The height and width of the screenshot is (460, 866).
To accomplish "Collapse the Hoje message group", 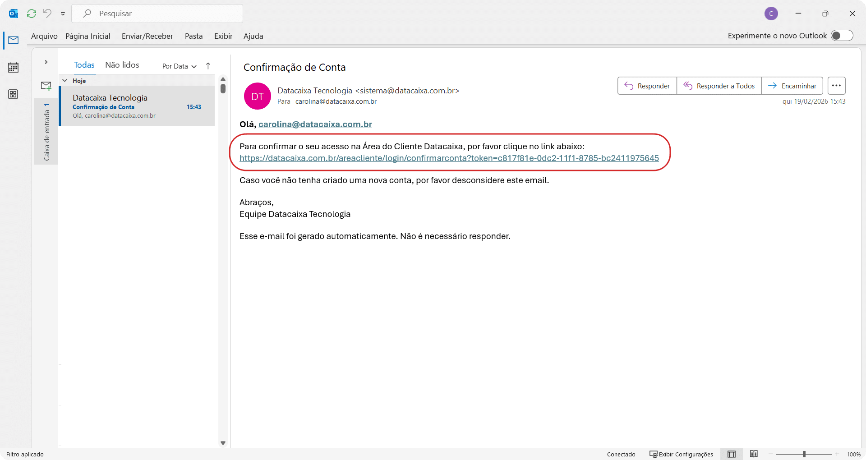I will pos(65,81).
